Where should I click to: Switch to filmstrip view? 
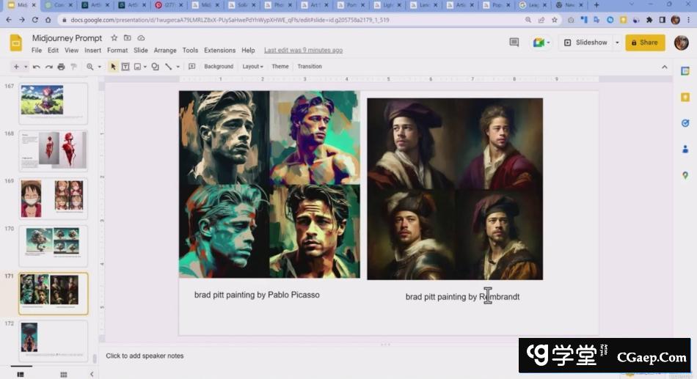coord(21,374)
